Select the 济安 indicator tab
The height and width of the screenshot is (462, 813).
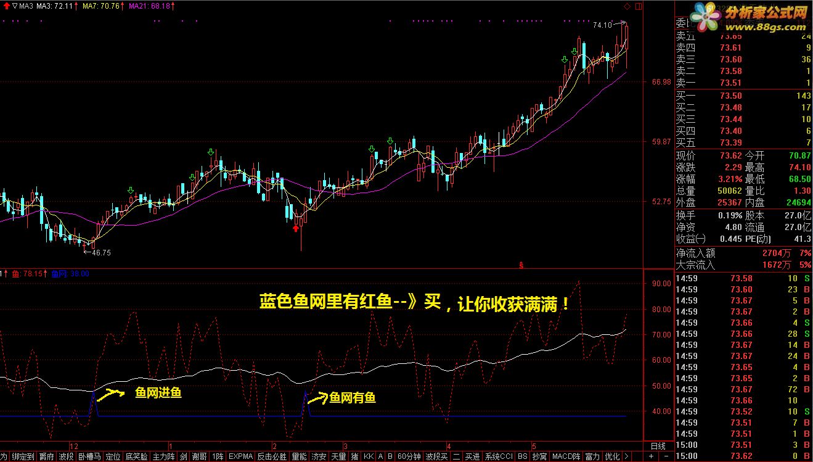pos(319,456)
